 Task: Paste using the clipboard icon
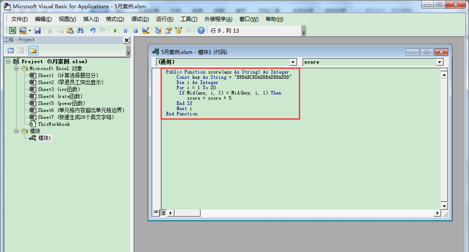70,30
